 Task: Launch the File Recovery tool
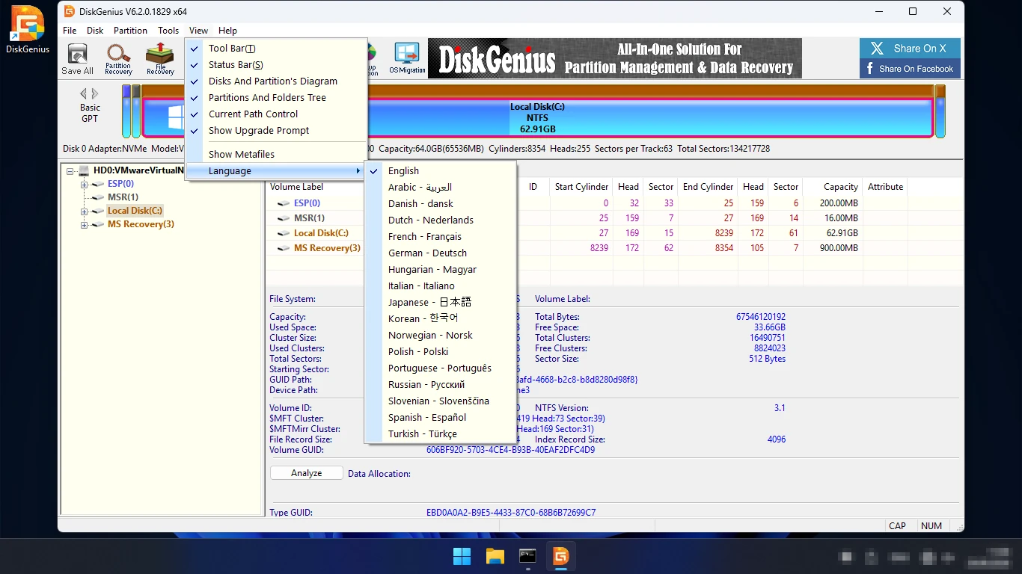point(160,59)
